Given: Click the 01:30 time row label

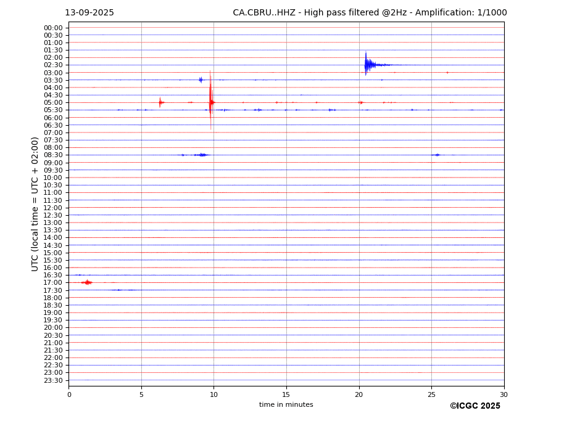Looking at the screenshot, I should point(53,51).
